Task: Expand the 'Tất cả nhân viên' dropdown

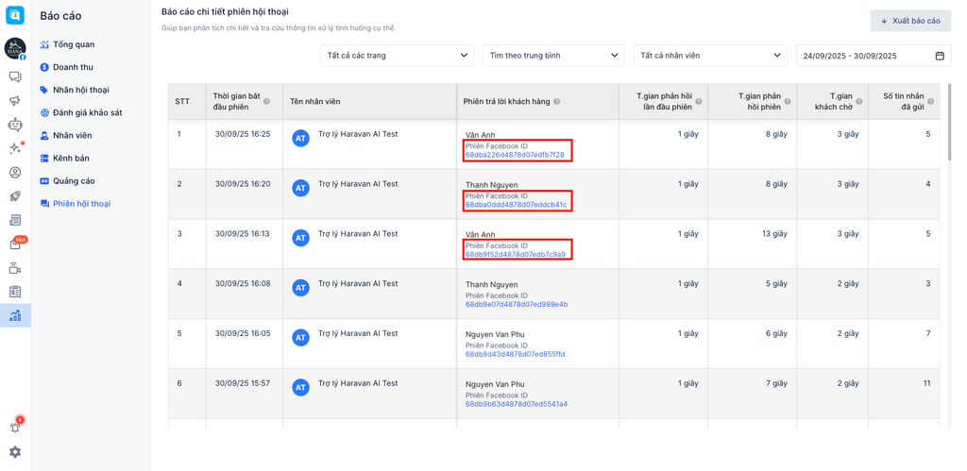Action: click(710, 56)
